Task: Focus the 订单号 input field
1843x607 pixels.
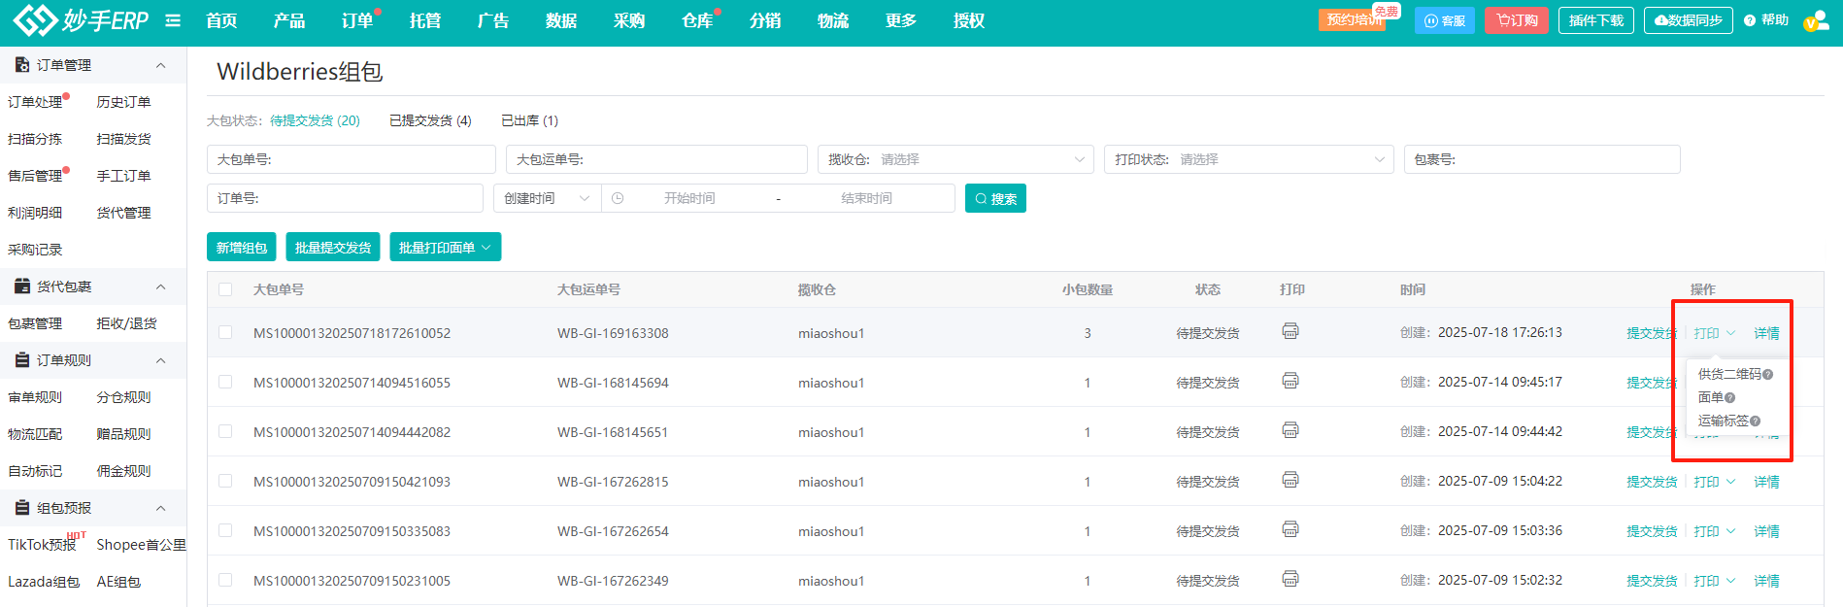Action: tap(345, 198)
